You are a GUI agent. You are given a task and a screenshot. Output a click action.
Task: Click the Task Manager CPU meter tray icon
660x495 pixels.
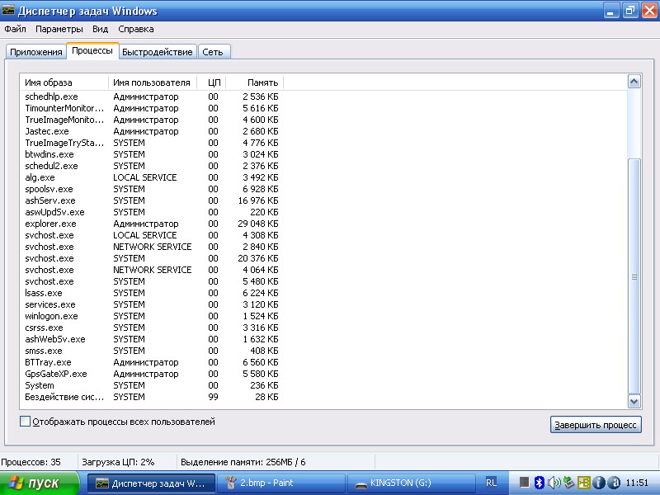[x=525, y=483]
